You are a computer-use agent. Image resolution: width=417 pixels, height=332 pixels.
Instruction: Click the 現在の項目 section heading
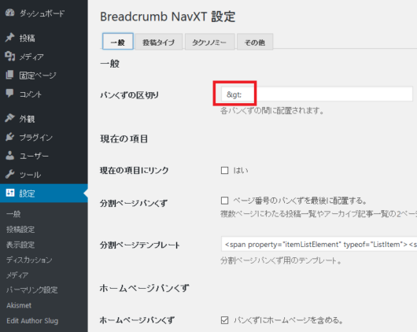(x=124, y=139)
